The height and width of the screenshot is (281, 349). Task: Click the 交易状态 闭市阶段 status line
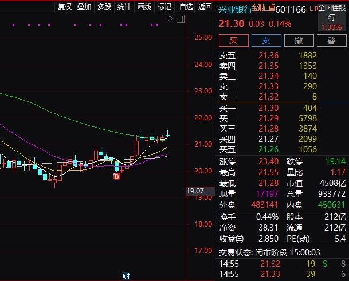[269, 252]
